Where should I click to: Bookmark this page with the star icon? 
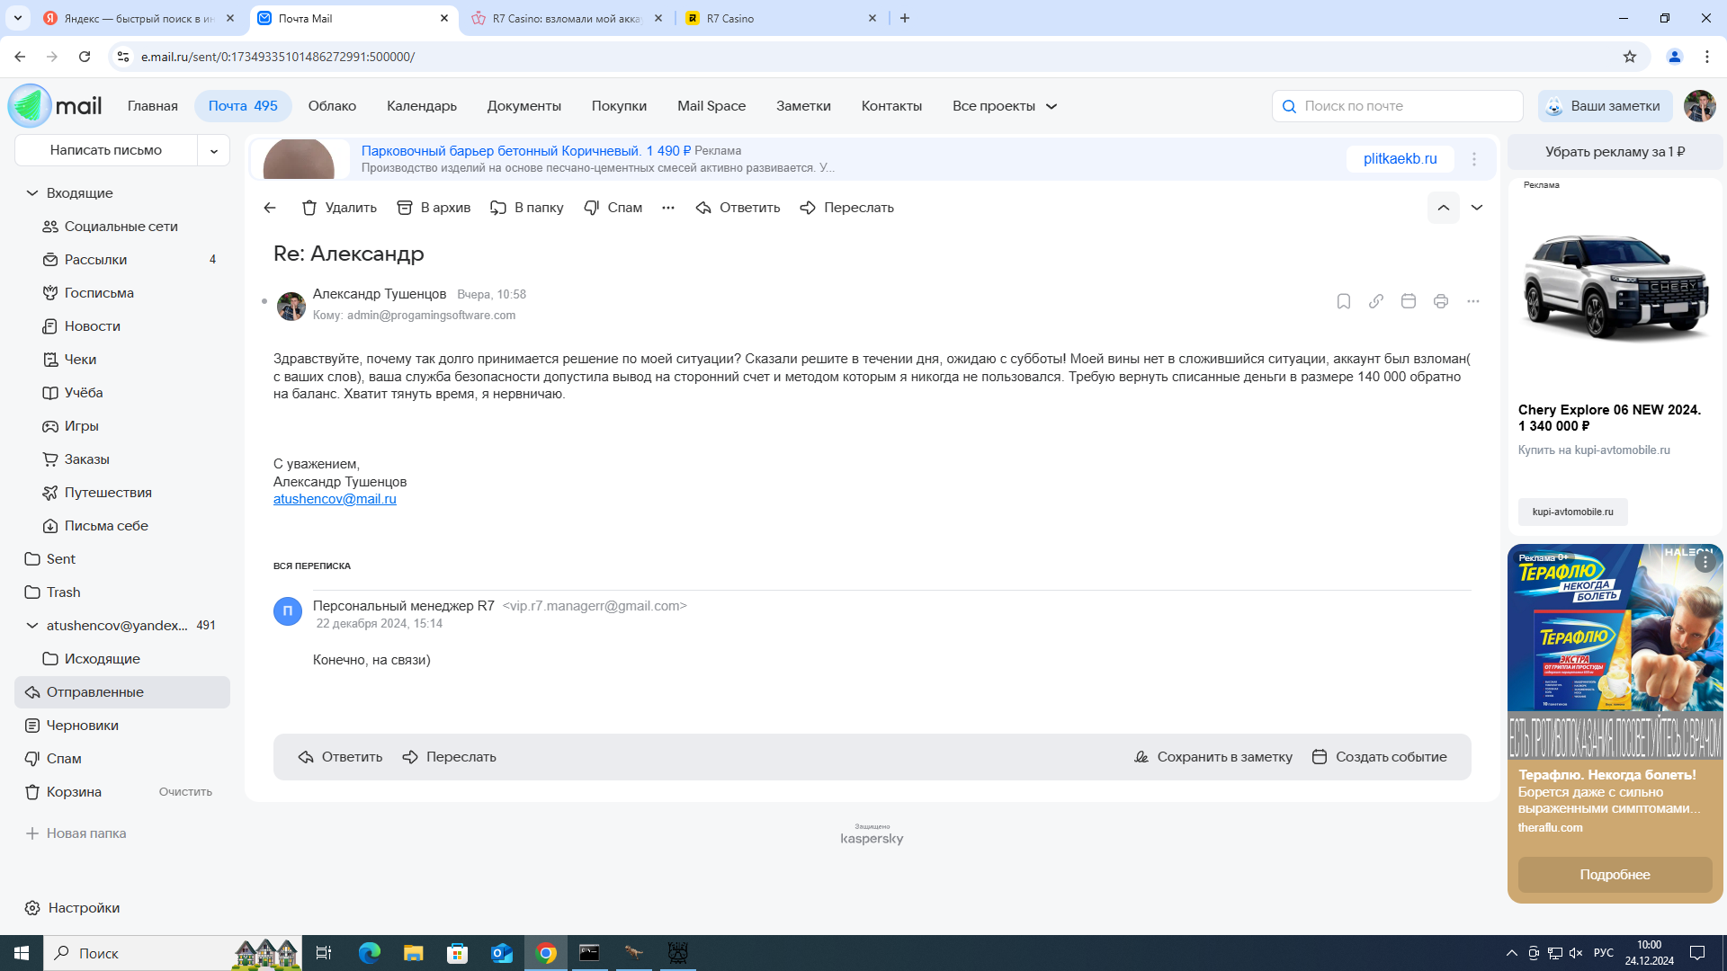pos(1630,57)
